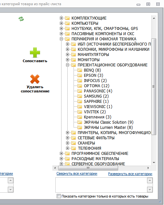Expand ИБП (ИСТОЧНИКИ БЕСПЕРЕБОЙНОГО) node

click(x=67, y=44)
